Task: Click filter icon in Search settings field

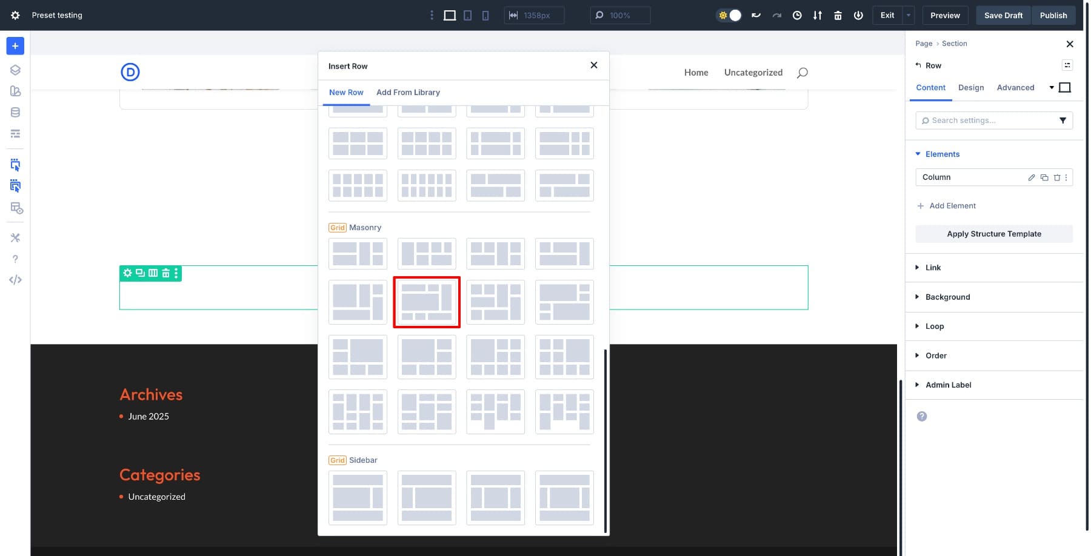Action: (1062, 121)
